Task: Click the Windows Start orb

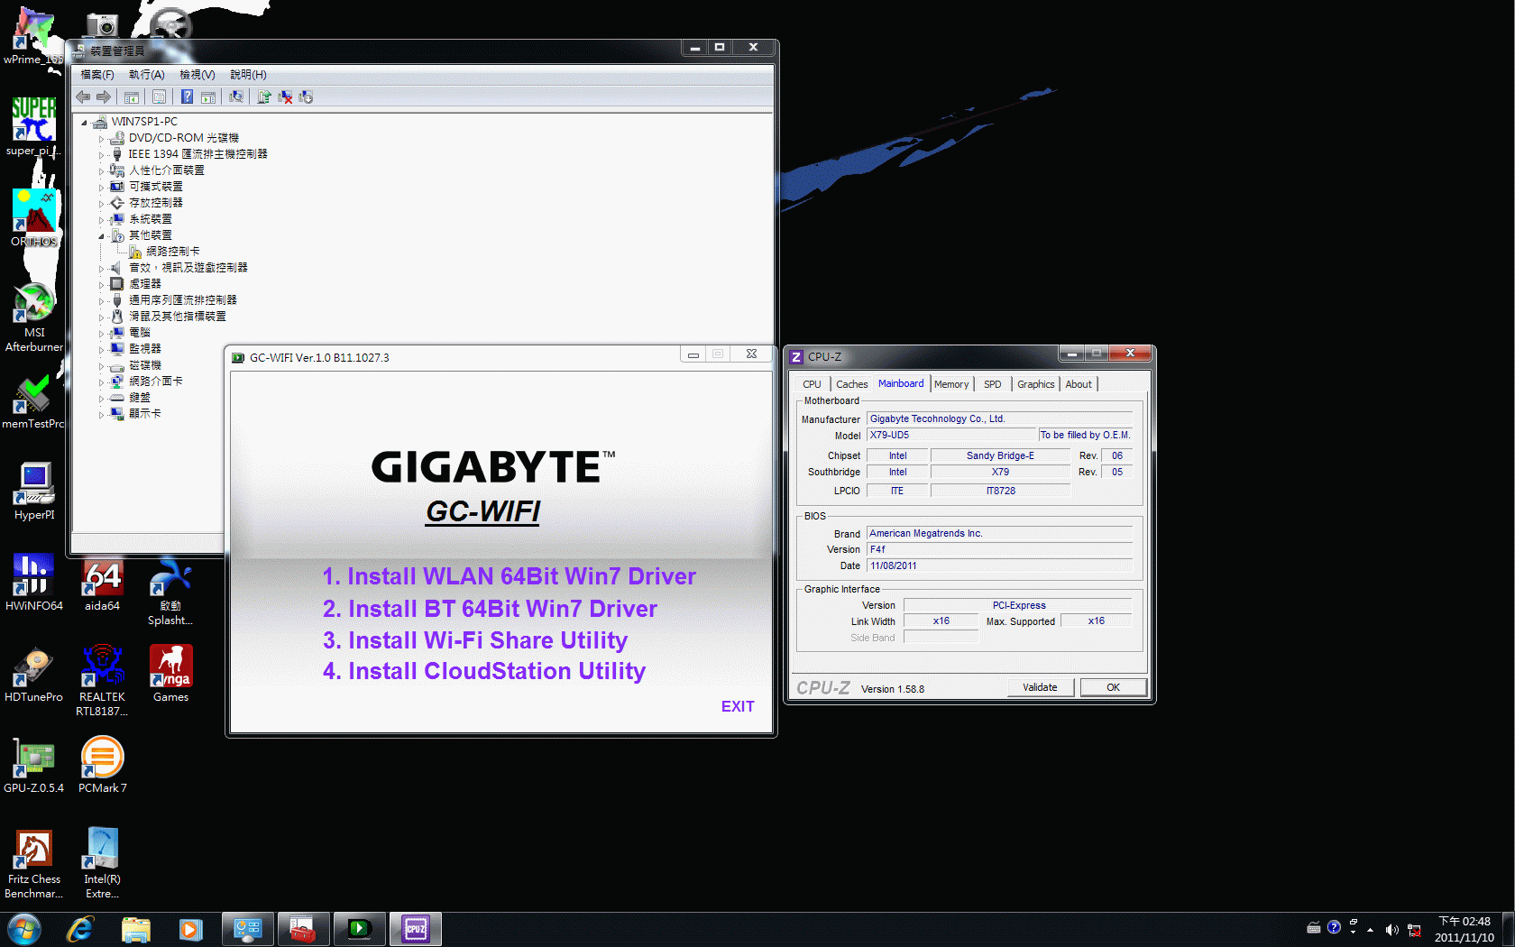Action: coord(23,929)
